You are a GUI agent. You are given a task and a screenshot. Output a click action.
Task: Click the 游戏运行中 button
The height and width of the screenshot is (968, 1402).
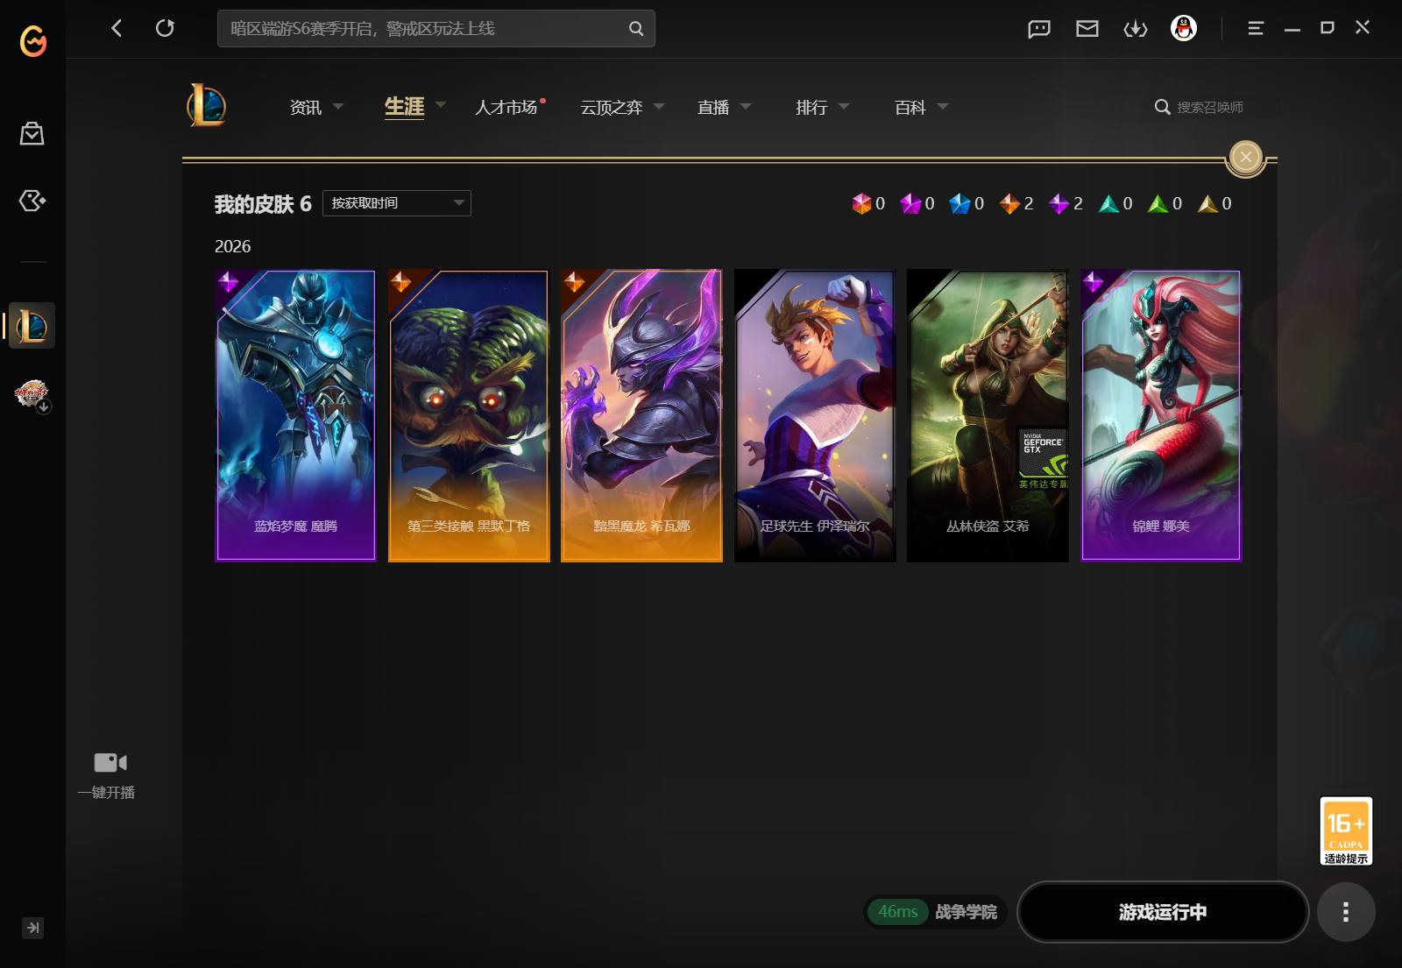point(1163,912)
